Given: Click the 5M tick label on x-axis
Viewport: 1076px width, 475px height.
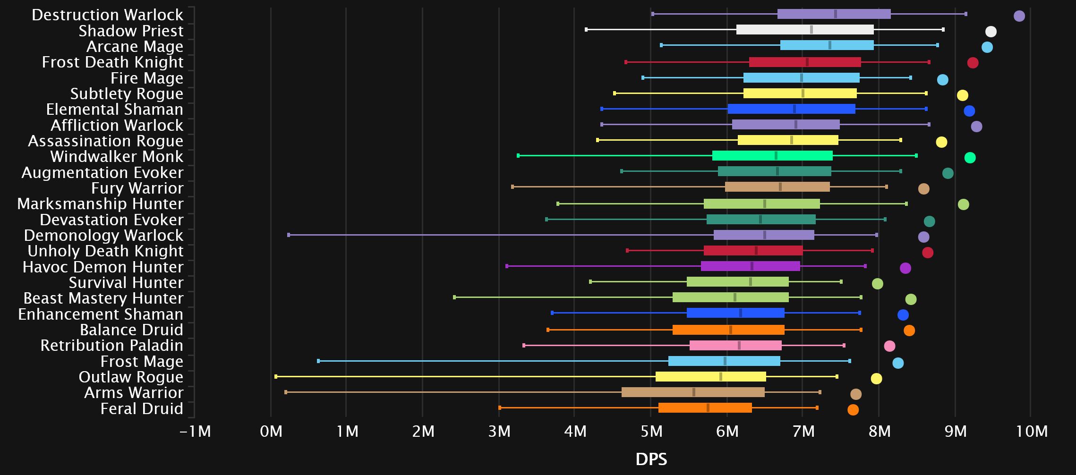Looking at the screenshot, I should click(x=651, y=431).
